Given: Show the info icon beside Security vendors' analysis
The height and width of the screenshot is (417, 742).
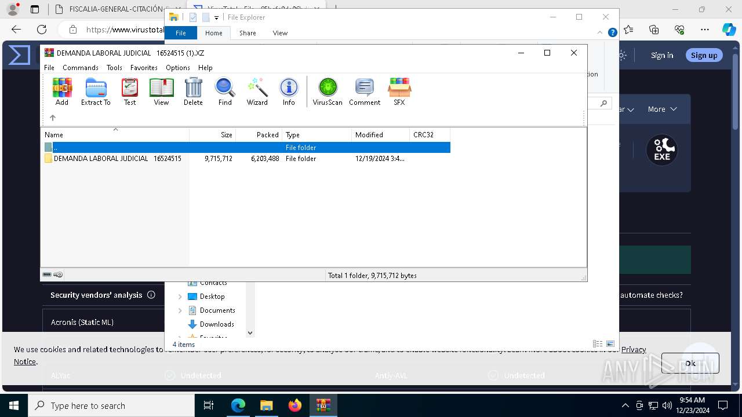Looking at the screenshot, I should (x=151, y=295).
